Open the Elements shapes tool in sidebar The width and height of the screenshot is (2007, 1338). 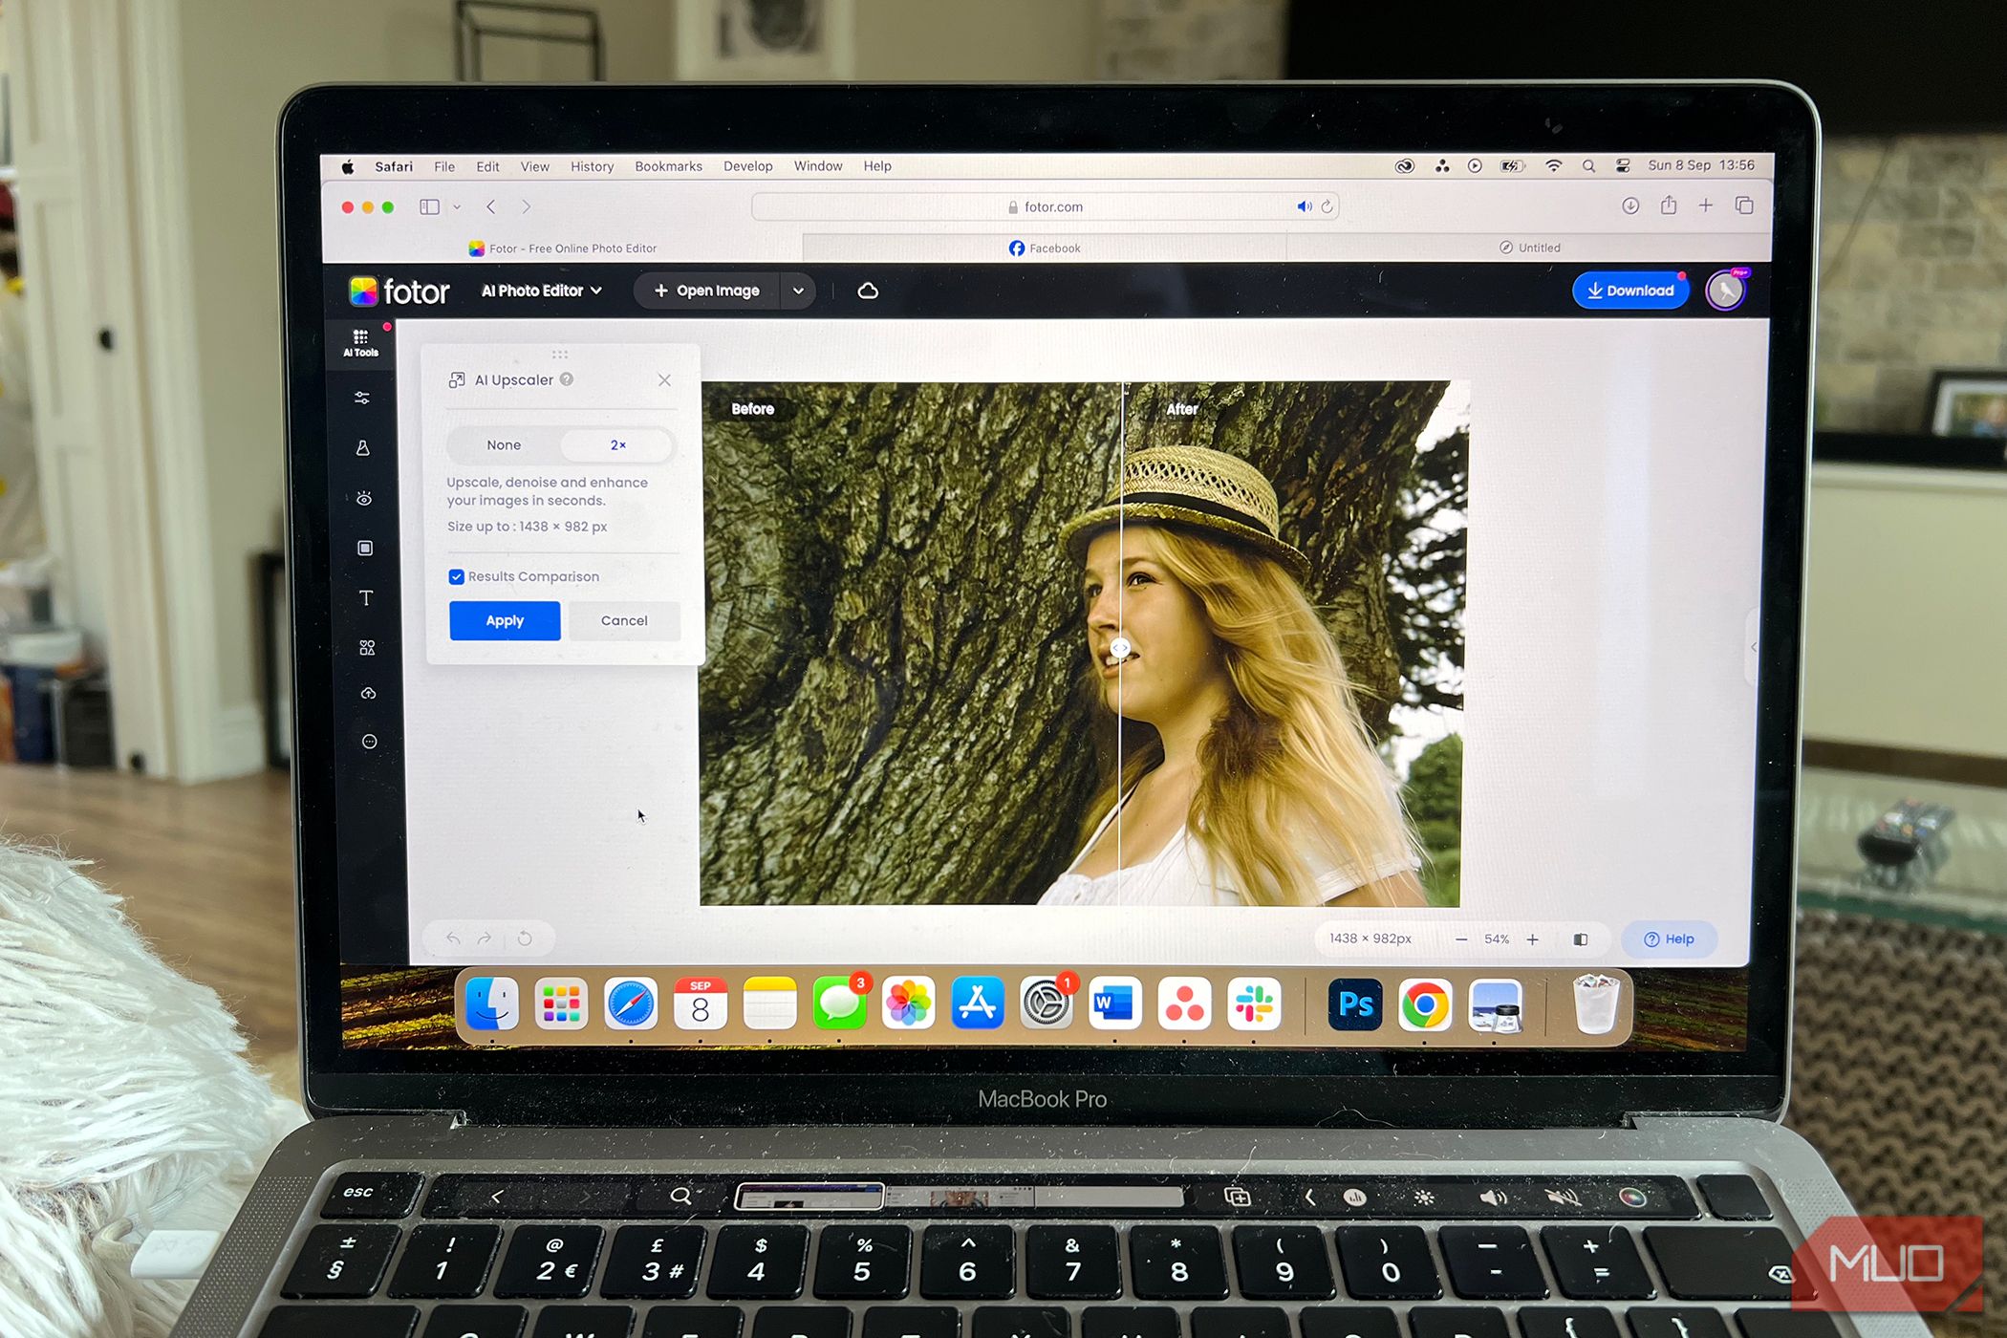click(367, 648)
